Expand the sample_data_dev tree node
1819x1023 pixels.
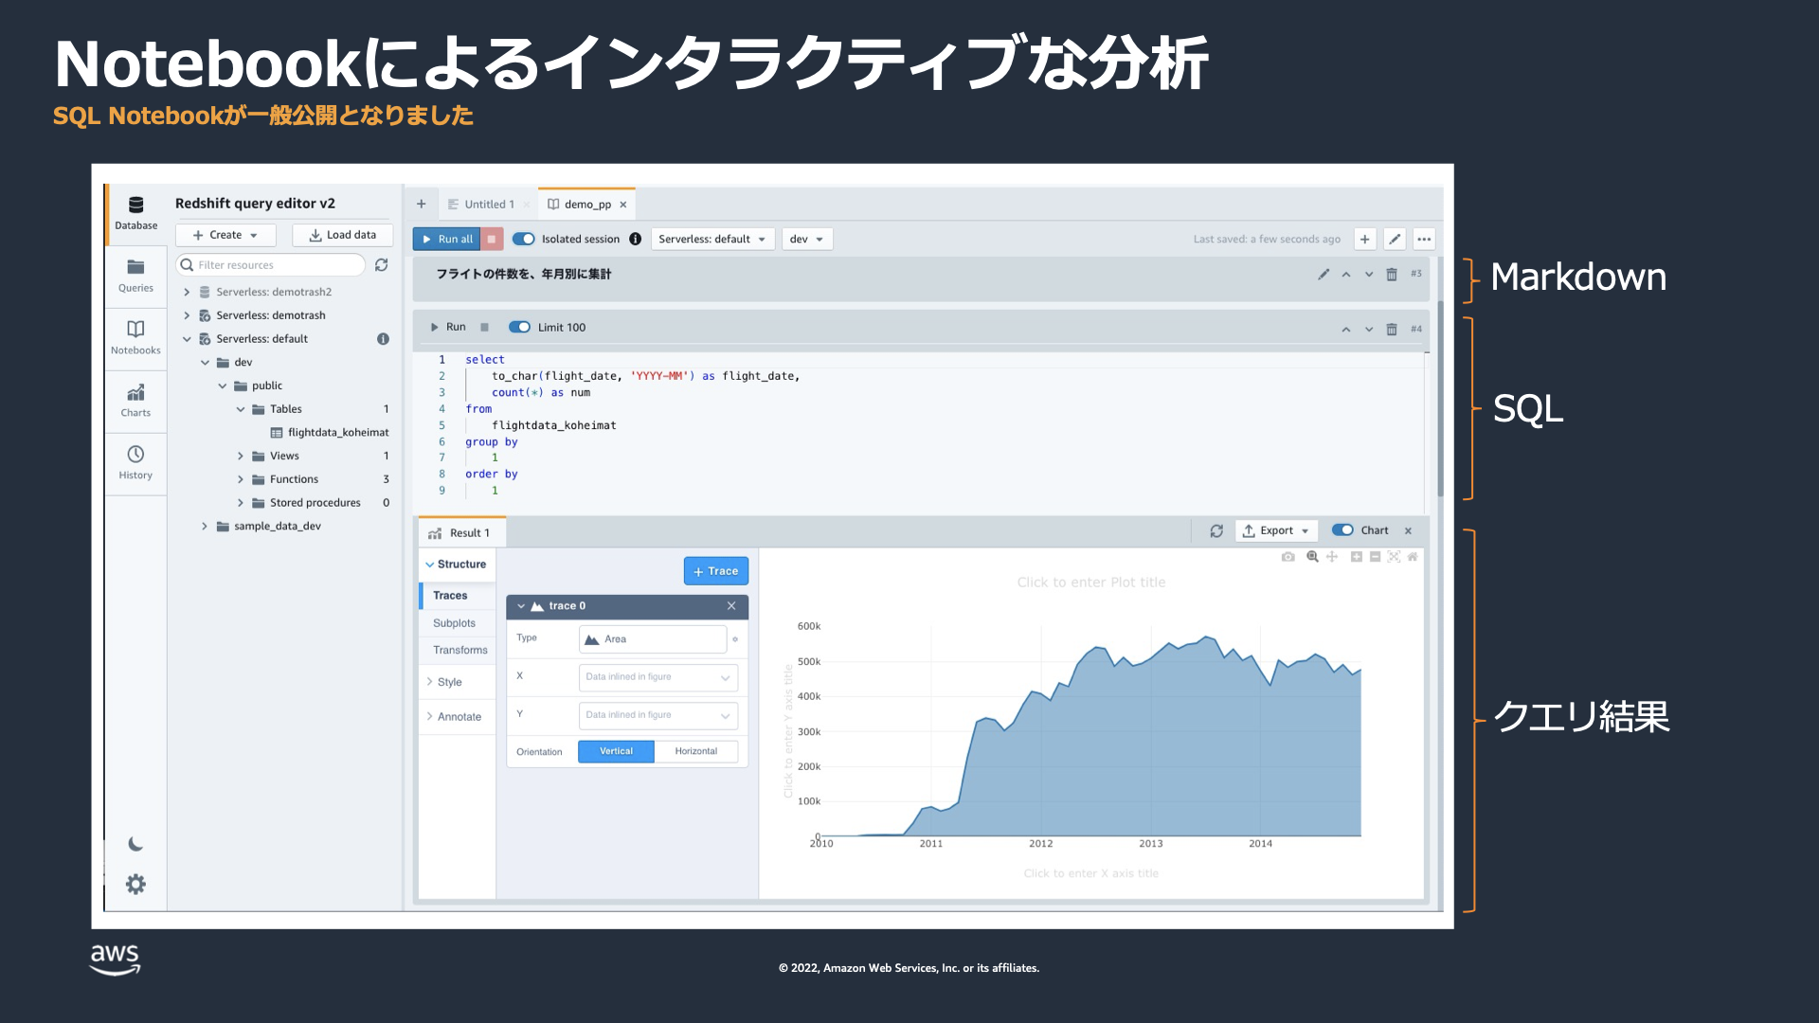(205, 526)
